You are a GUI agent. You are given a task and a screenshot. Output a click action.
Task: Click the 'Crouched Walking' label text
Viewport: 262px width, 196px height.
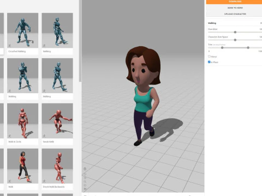click(x=17, y=51)
